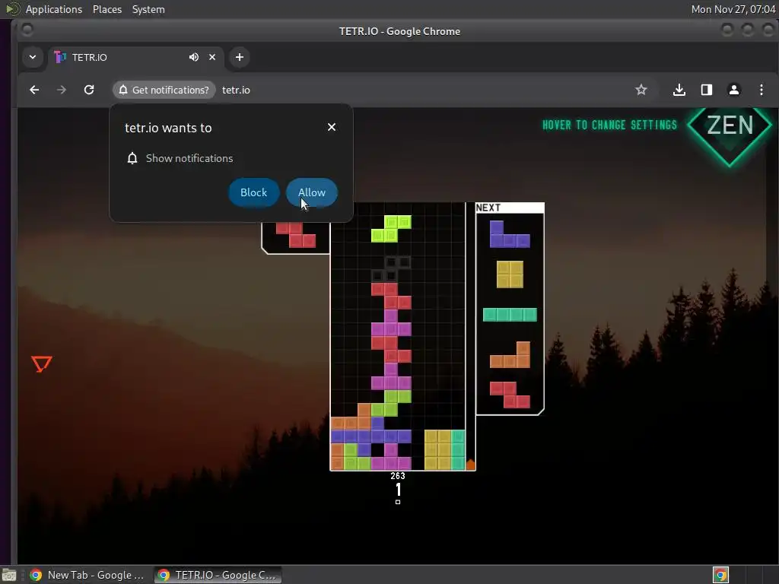Click the window menu button at title bar left

27,30
